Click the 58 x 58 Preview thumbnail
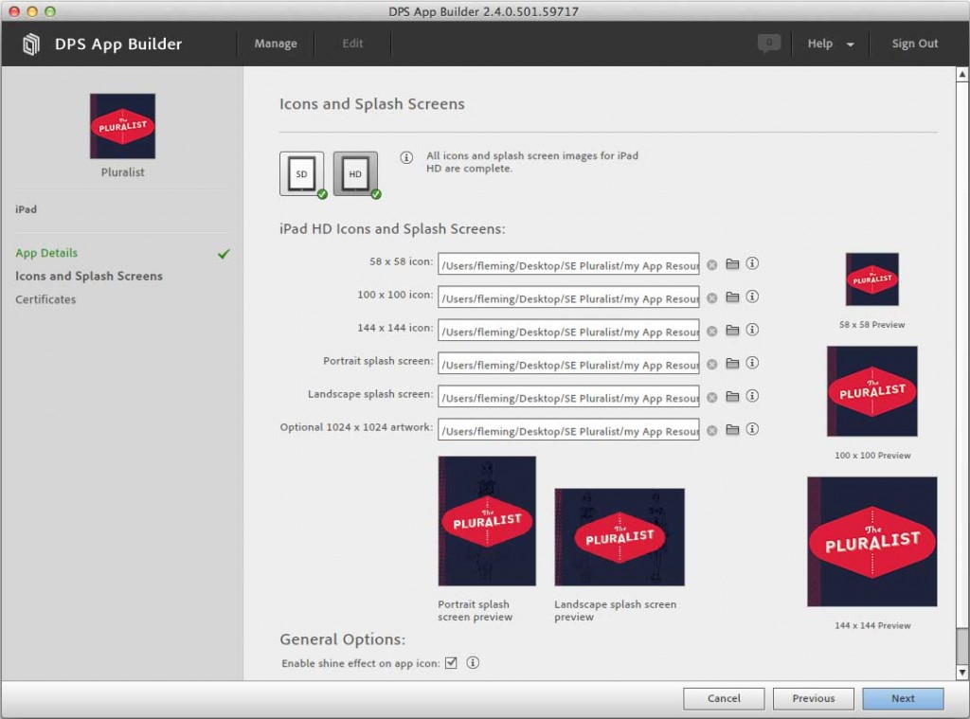970x719 pixels. tap(872, 279)
